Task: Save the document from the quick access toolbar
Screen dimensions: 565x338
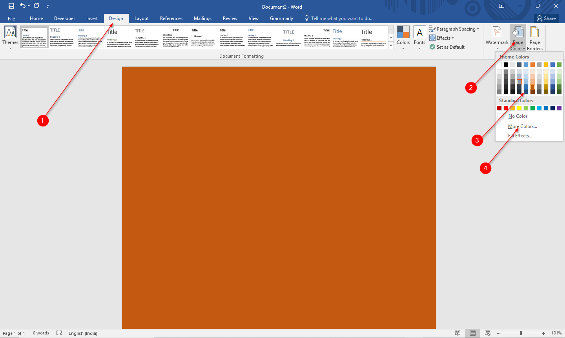Action: coord(11,6)
